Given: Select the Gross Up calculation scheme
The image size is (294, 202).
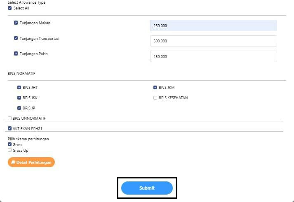Looking at the screenshot, I should coord(10,150).
